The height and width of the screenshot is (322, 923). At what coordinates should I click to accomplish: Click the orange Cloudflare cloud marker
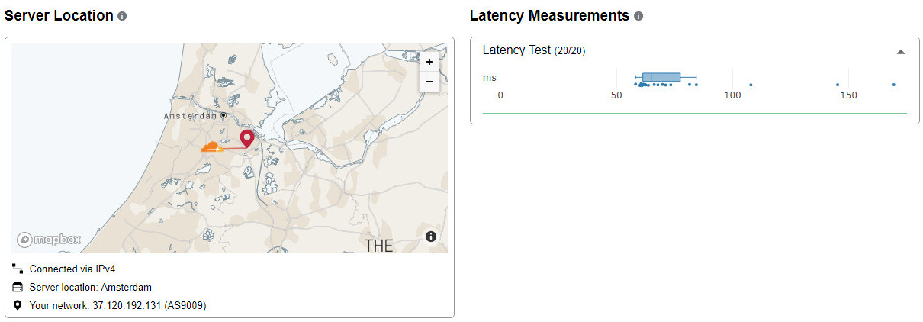[x=212, y=147]
